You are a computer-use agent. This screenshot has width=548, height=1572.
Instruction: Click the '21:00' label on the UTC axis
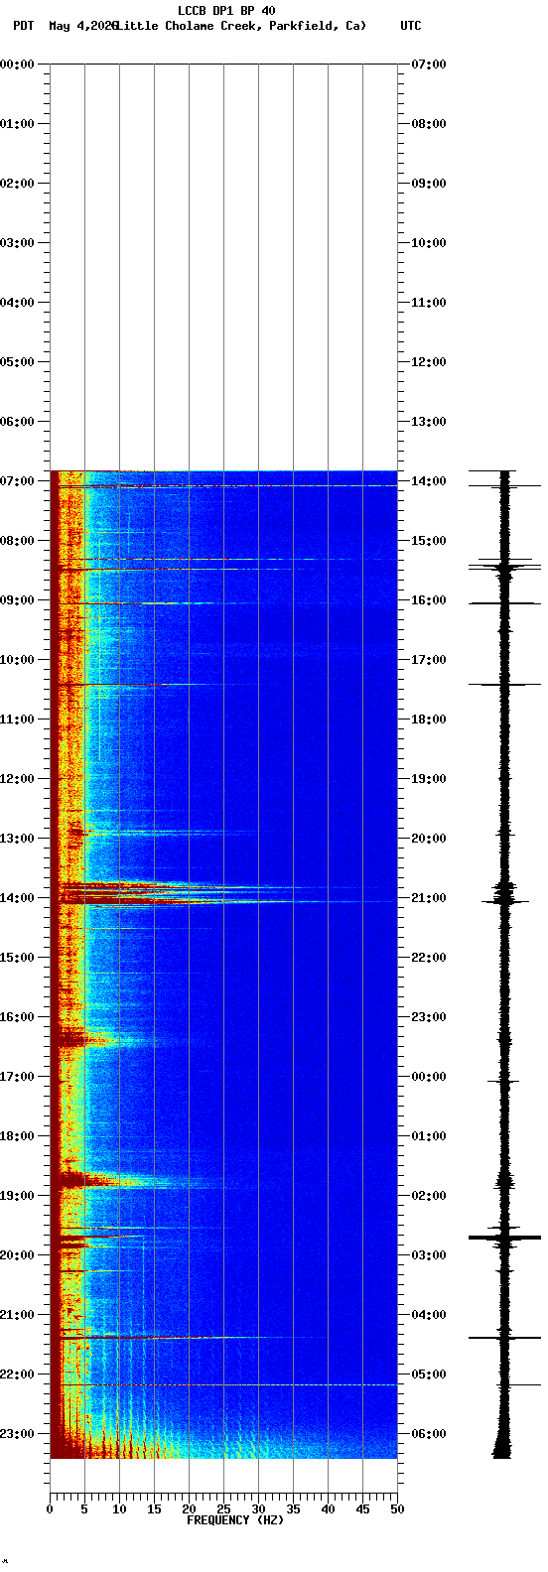pyautogui.click(x=429, y=898)
